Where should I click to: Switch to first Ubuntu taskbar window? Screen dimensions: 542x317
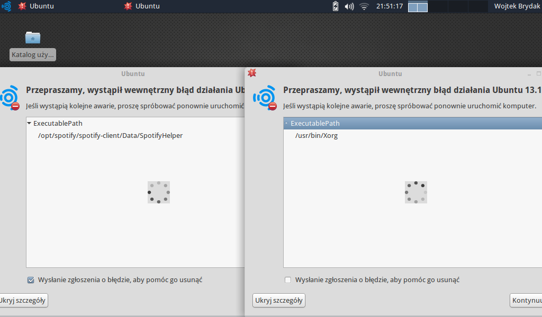tap(37, 6)
